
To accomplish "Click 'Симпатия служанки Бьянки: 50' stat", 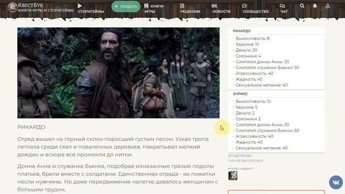I will (267, 67).
